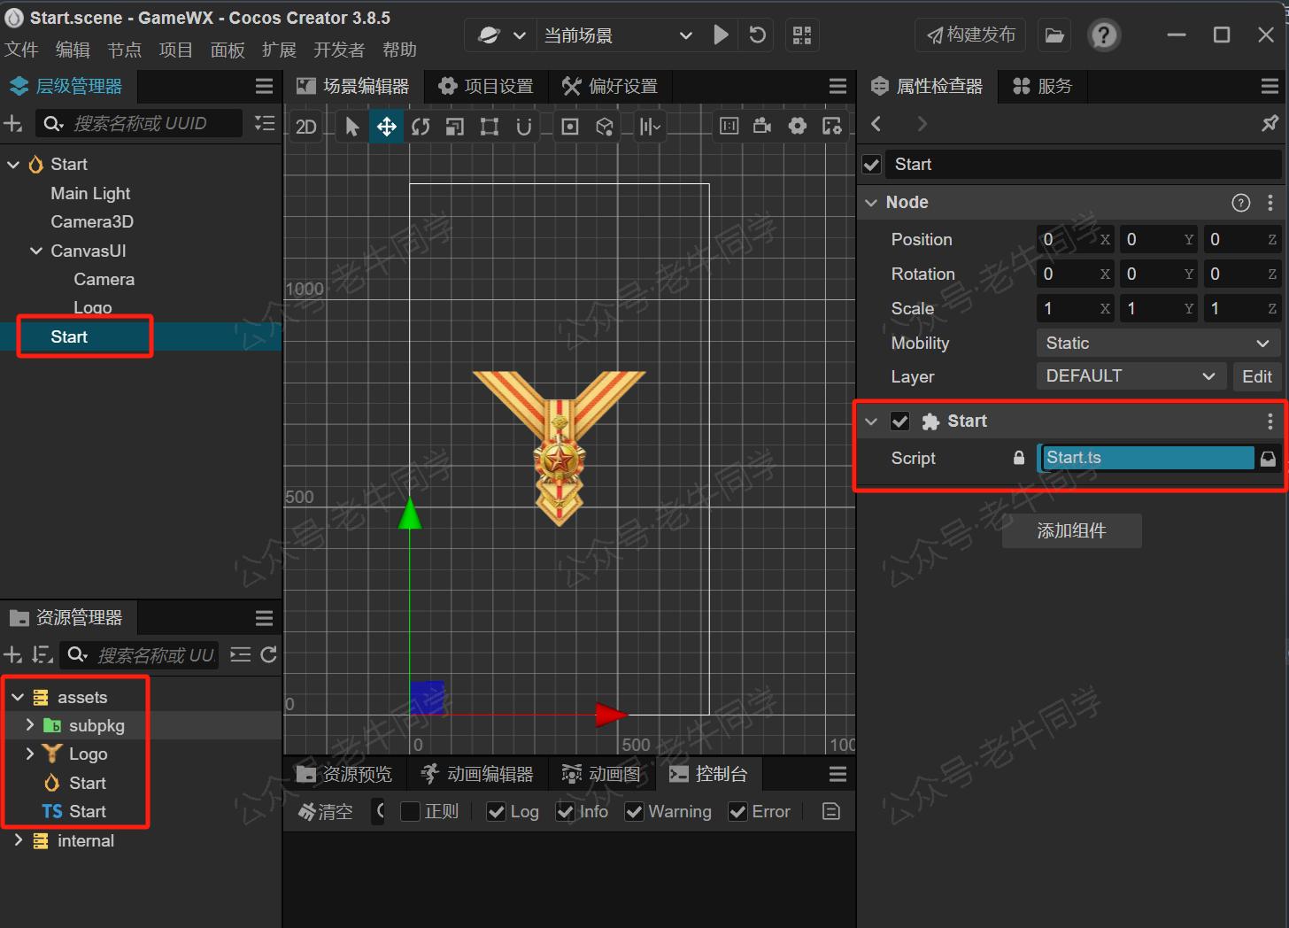Click hierarchy search input field
The image size is (1289, 928).
pyautogui.click(x=139, y=123)
